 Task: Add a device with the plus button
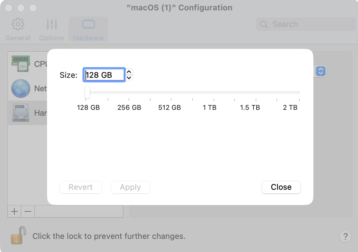pos(14,211)
